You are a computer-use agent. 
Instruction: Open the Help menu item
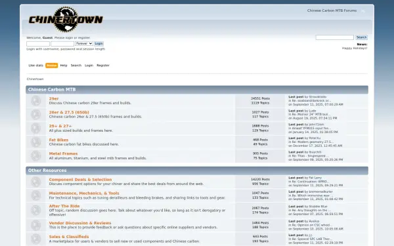64,65
